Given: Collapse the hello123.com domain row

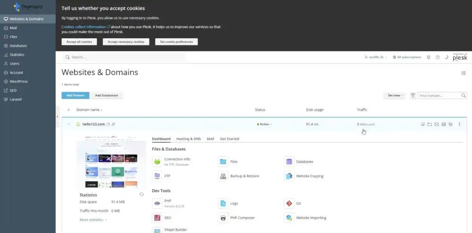Looking at the screenshot, I should (x=68, y=125).
